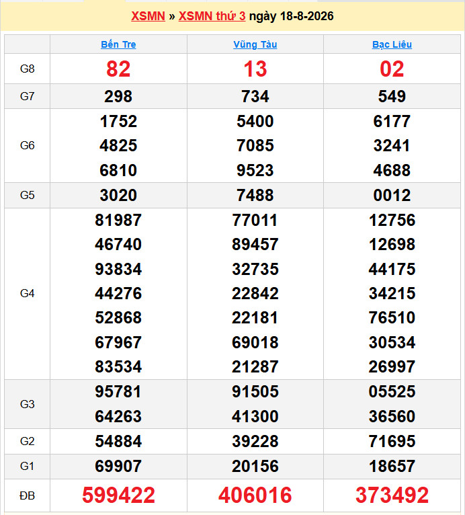Viewport: 465px width, 515px height.
Task: Click the G4 number 21287
Action: coord(255,366)
